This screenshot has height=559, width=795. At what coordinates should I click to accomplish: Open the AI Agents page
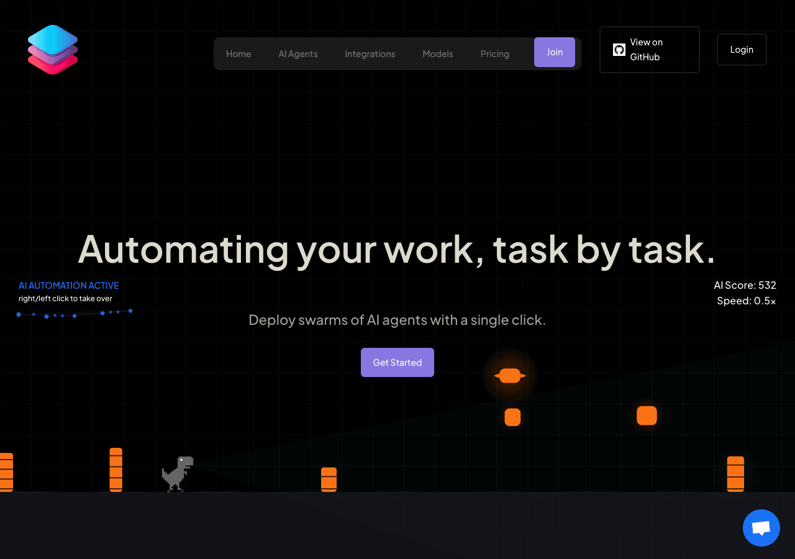pyautogui.click(x=298, y=54)
